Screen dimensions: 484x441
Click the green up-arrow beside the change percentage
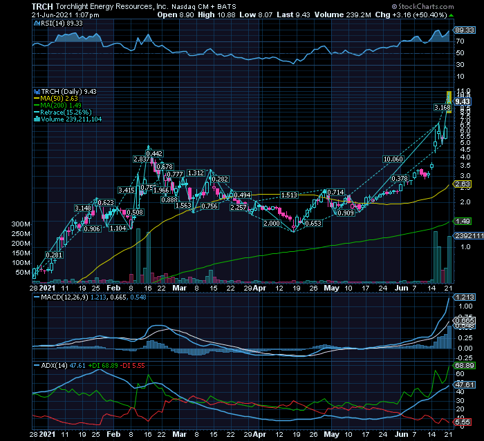(x=451, y=15)
